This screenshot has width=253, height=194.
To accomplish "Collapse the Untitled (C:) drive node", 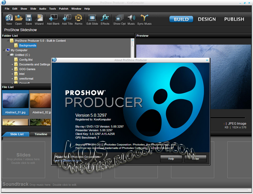I will (8, 55).
